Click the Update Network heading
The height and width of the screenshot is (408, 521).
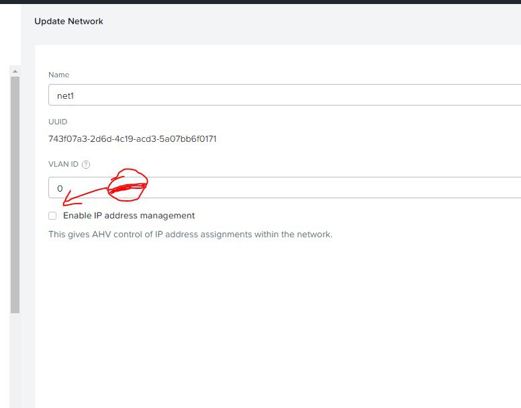click(68, 22)
